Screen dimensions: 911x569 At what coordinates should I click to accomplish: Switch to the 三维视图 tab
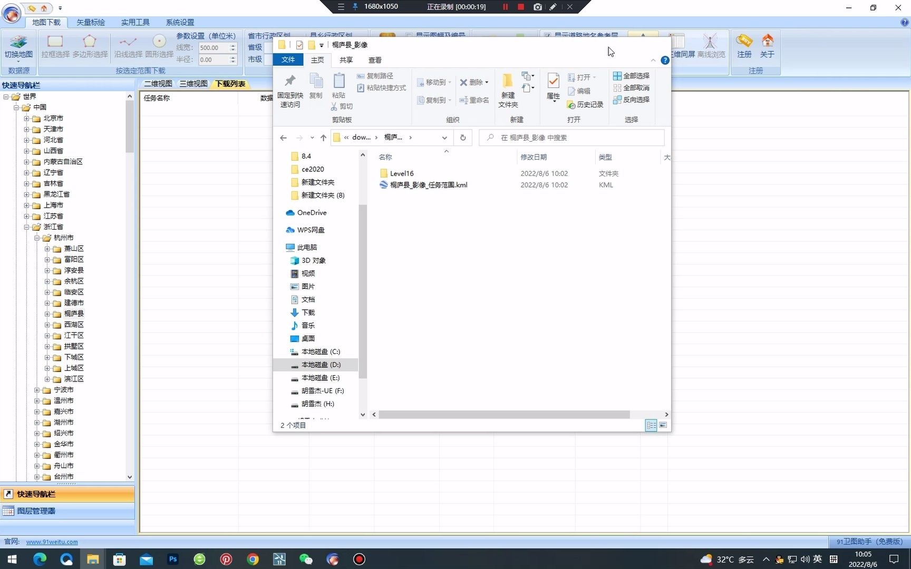193,84
